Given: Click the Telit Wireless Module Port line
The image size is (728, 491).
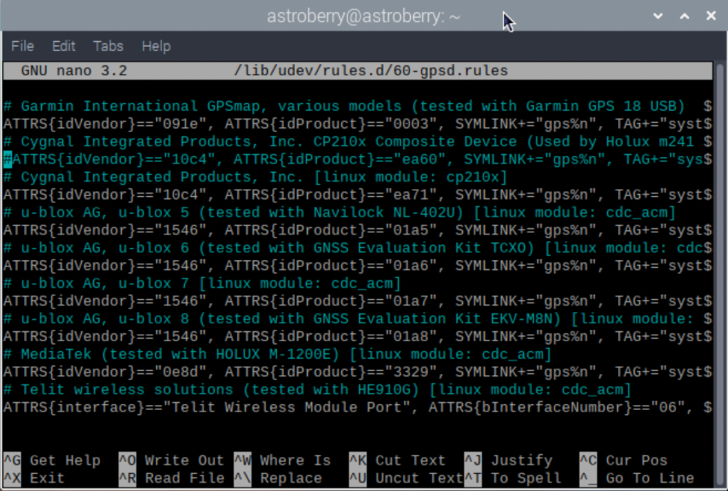Looking at the screenshot, I should pyautogui.click(x=358, y=407).
